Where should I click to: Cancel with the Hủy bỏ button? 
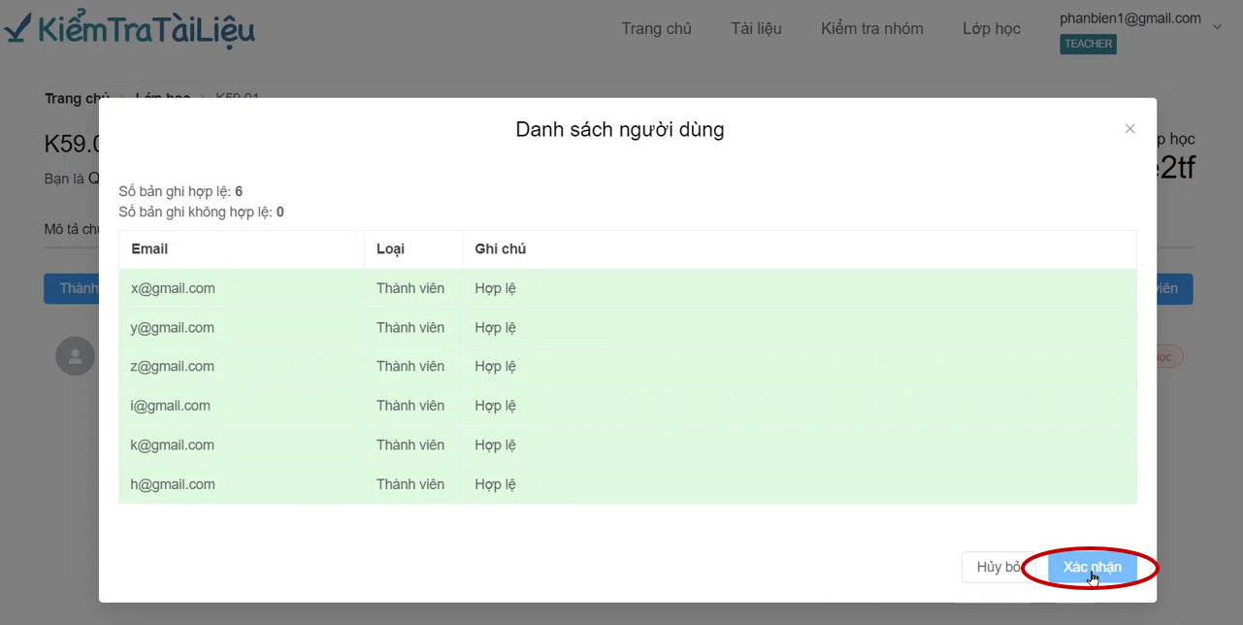(x=998, y=568)
